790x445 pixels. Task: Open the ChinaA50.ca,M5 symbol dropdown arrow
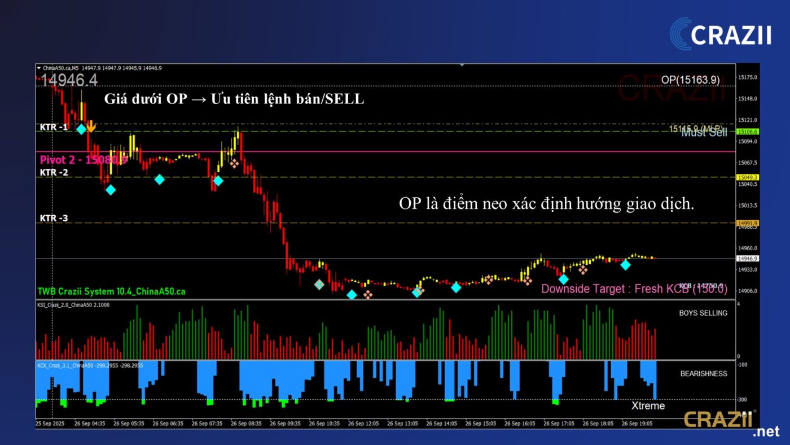39,68
